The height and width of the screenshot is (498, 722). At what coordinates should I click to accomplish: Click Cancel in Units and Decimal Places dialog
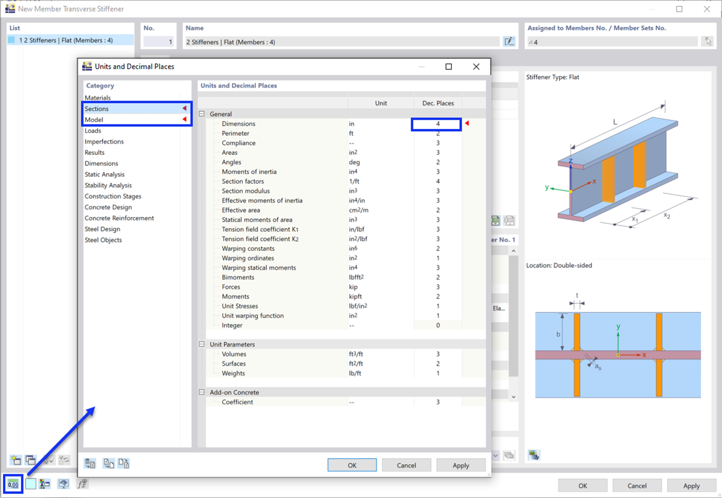coord(406,465)
